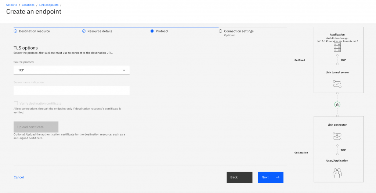Image resolution: width=376 pixels, height=193 pixels.
Task: Click the Resource details checkmark icon
Action: tap(84, 31)
